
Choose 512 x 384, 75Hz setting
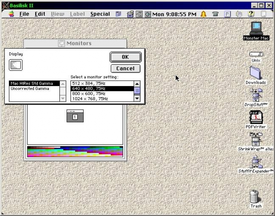tap(102, 84)
